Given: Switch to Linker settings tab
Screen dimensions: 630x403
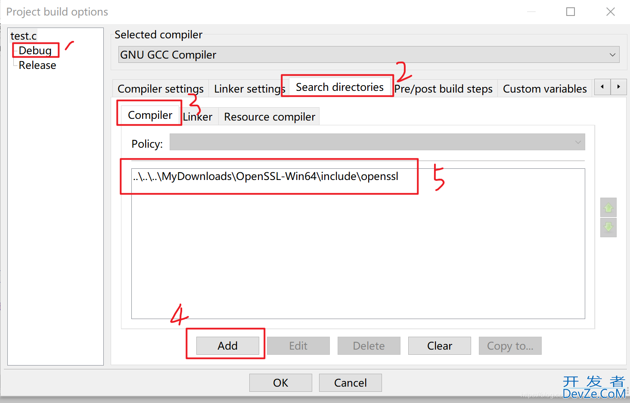Looking at the screenshot, I should [x=250, y=89].
